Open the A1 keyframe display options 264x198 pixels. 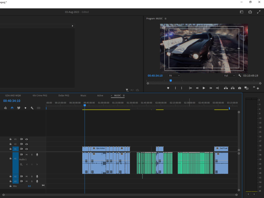point(21,164)
